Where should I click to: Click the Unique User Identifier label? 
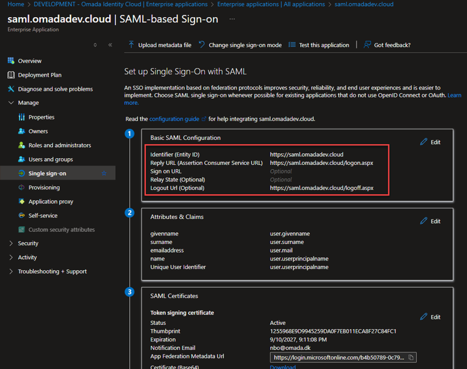(x=178, y=267)
